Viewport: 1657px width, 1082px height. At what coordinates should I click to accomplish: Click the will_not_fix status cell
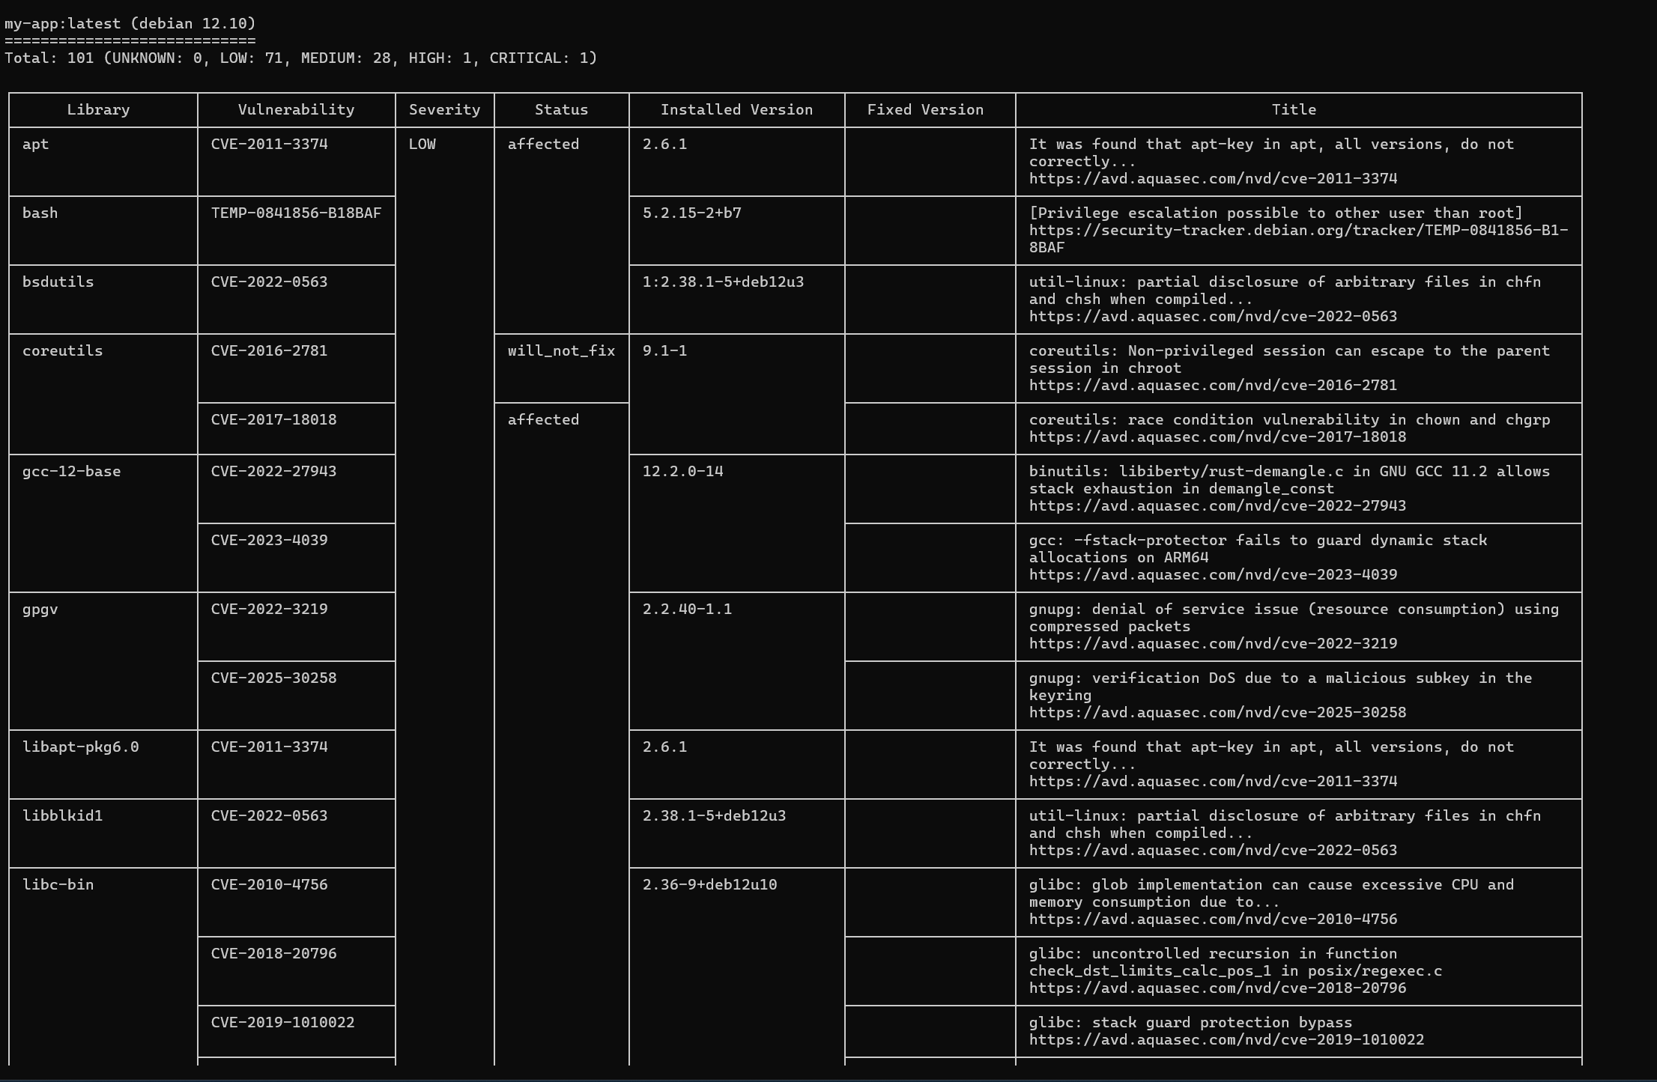click(x=560, y=350)
